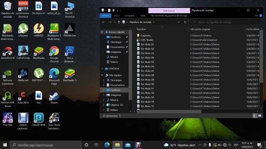The image size is (266, 149).
Task: Expand Imágenes under Este equipo
Action: [103, 95]
